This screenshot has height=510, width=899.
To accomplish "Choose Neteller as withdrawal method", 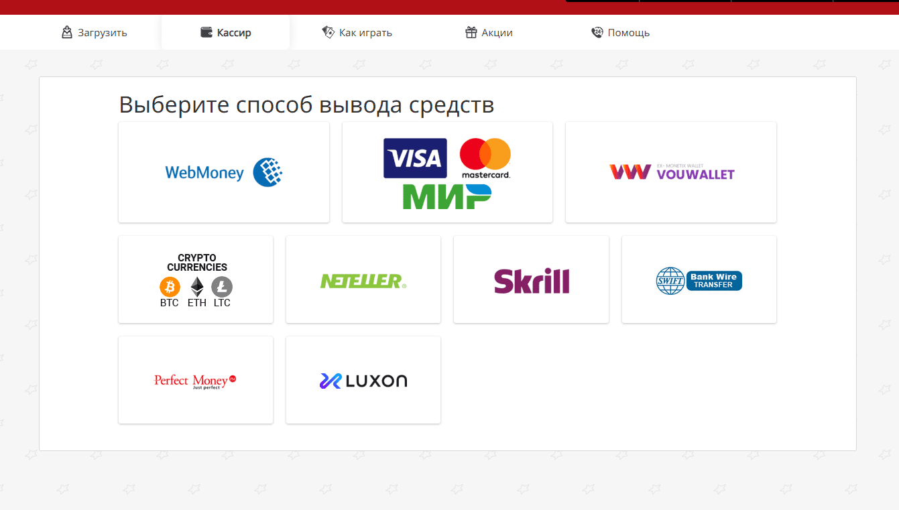I will click(x=363, y=279).
